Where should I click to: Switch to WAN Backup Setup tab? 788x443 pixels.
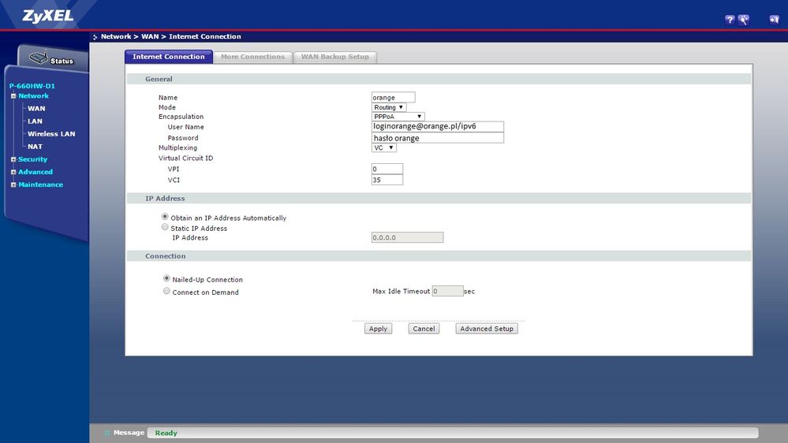(334, 57)
